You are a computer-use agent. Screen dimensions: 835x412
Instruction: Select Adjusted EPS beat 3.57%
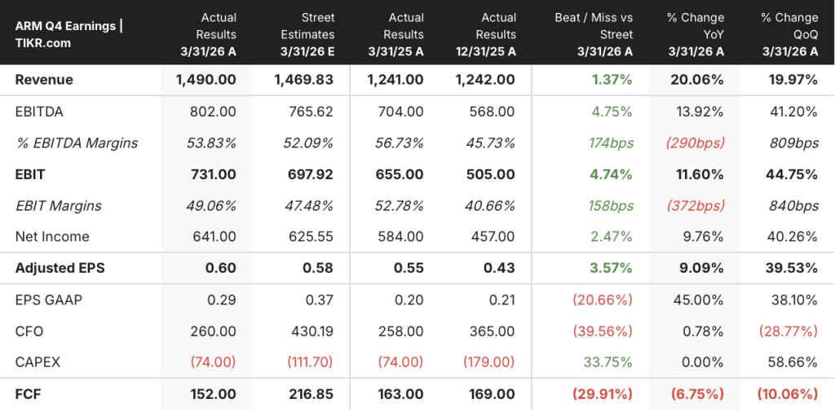(610, 268)
